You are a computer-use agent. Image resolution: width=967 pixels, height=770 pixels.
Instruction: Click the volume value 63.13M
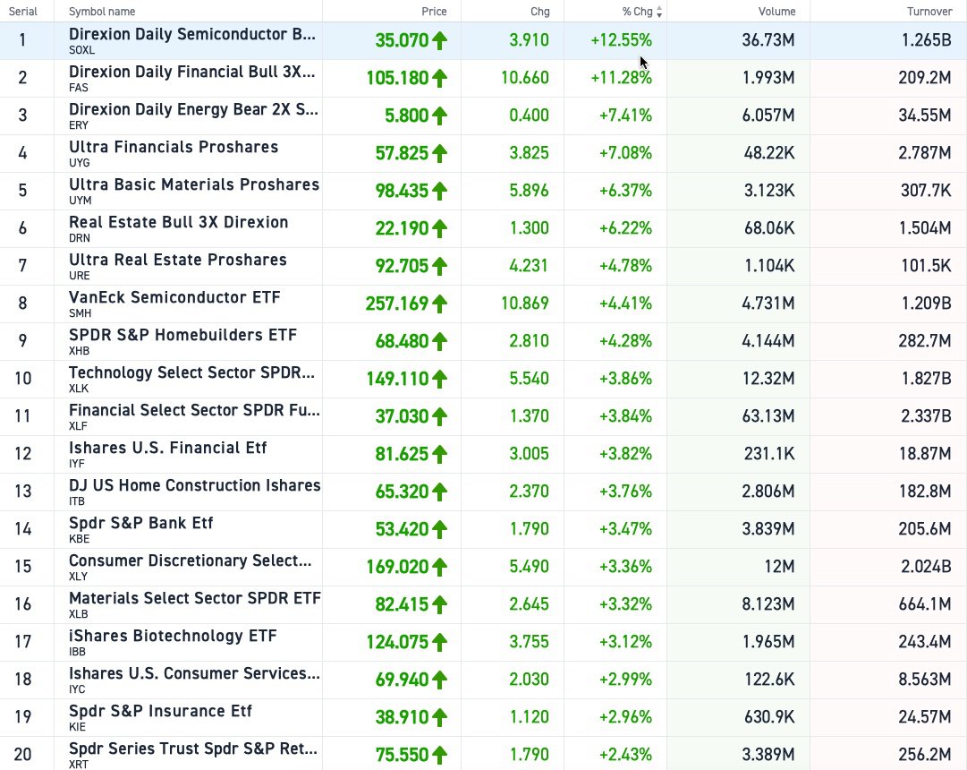(x=768, y=416)
